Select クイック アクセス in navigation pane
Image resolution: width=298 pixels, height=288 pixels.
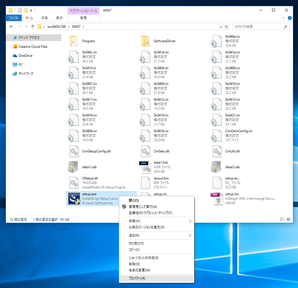pos(34,38)
